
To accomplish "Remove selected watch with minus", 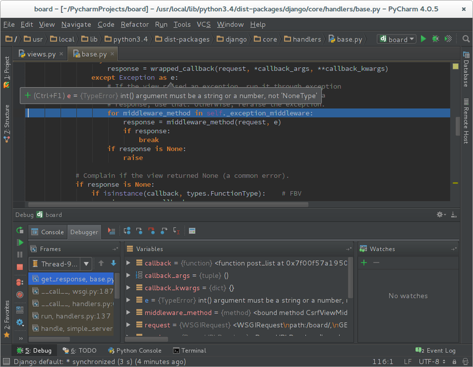I will [x=376, y=262].
